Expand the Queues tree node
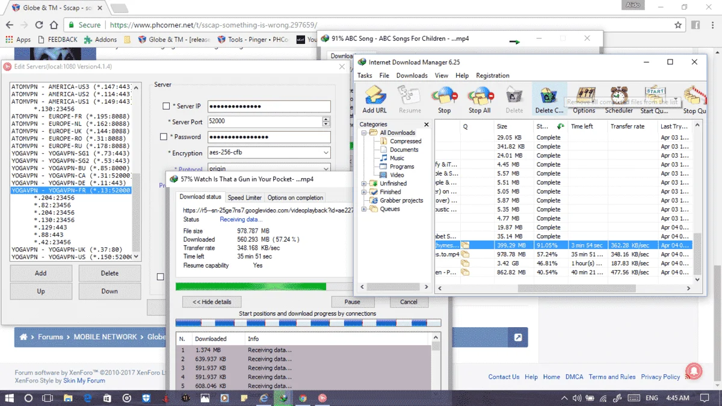Screen dimensions: 722x406 tap(364, 209)
